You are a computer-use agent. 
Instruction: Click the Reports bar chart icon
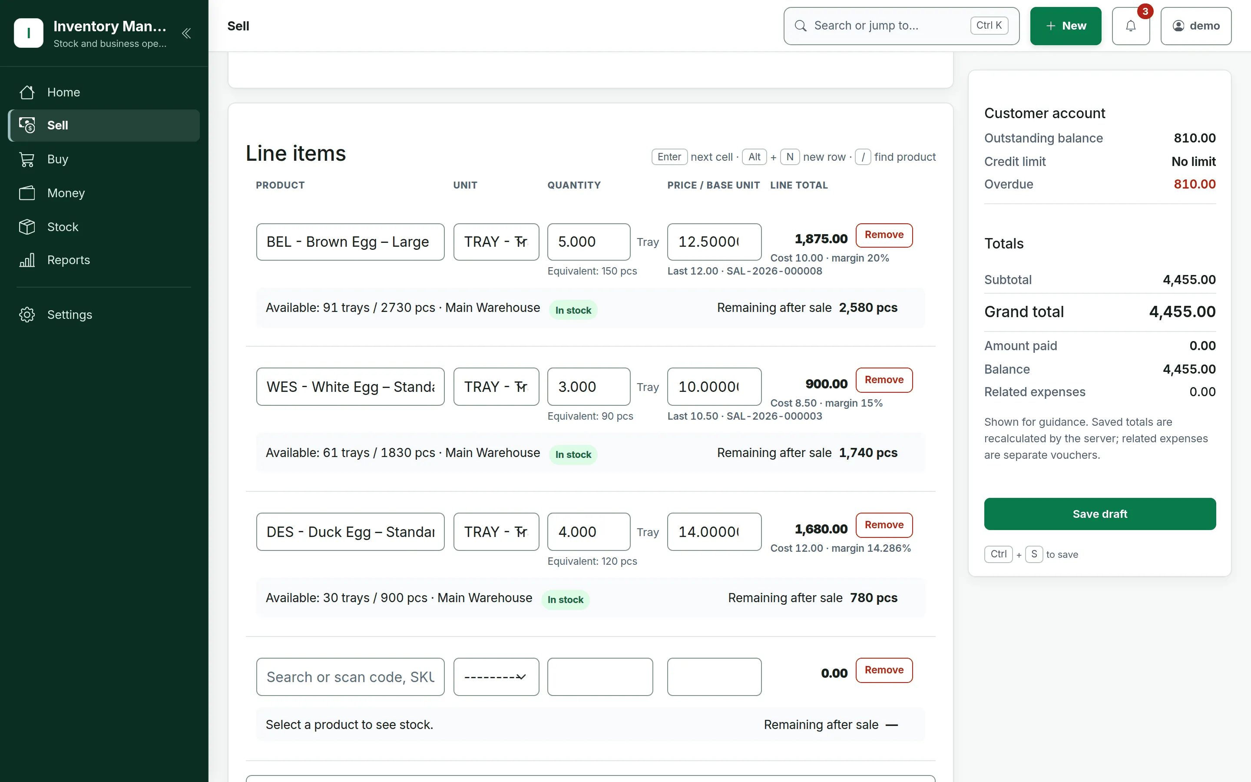[x=27, y=260]
